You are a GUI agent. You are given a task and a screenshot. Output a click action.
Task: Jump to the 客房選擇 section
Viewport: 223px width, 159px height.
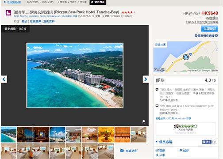coord(35,21)
